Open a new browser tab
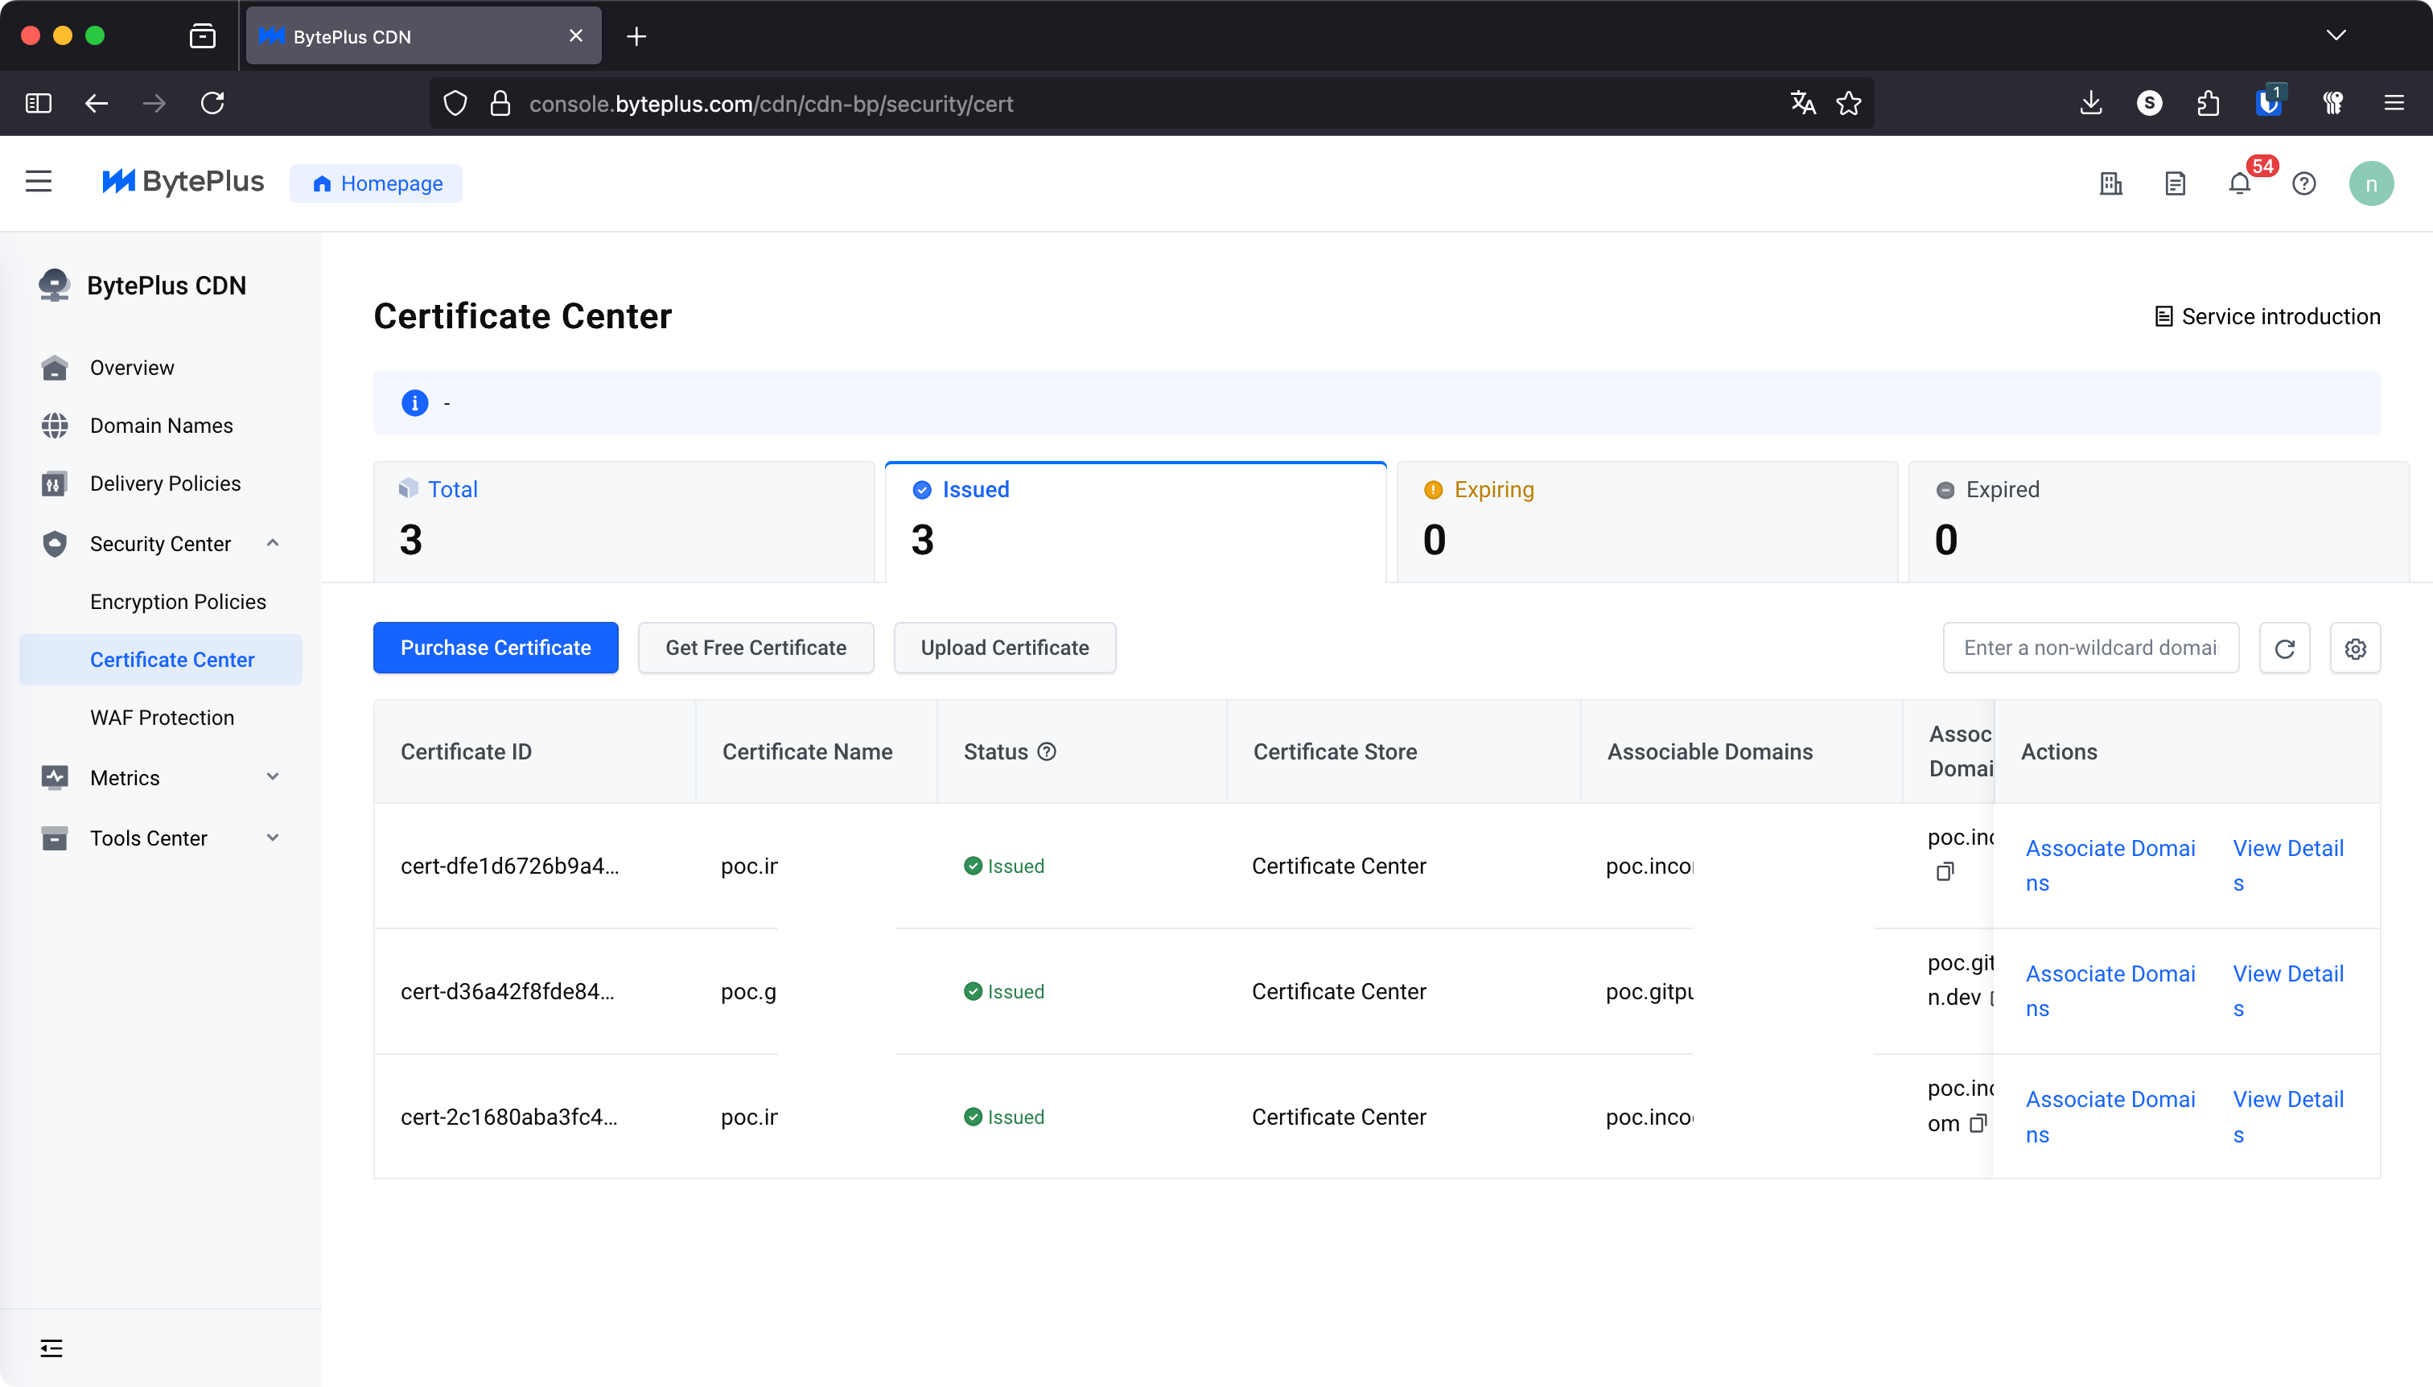 [636, 36]
